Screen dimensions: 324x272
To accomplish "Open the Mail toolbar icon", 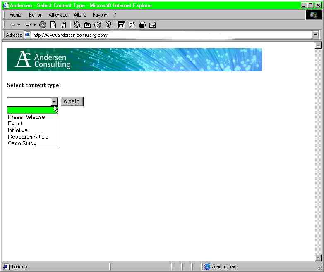I will coord(132,25).
